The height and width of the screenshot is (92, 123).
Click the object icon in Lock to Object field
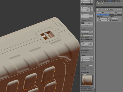82,36
